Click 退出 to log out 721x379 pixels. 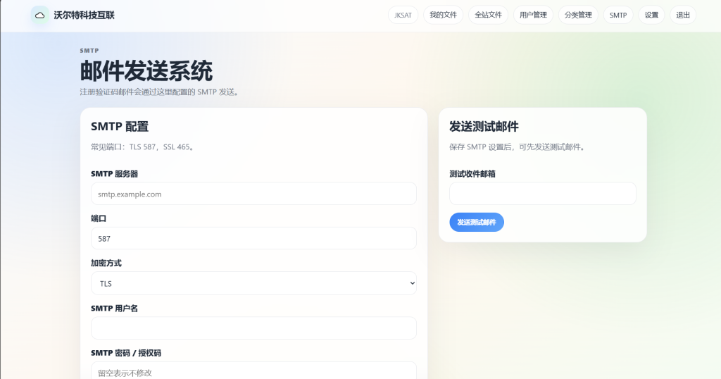pyautogui.click(x=683, y=15)
